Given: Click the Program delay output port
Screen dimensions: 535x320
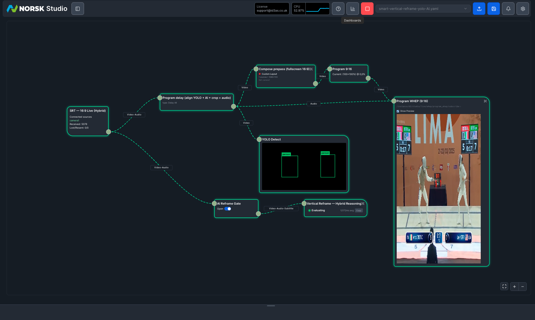Looking at the screenshot, I should pyautogui.click(x=234, y=106).
